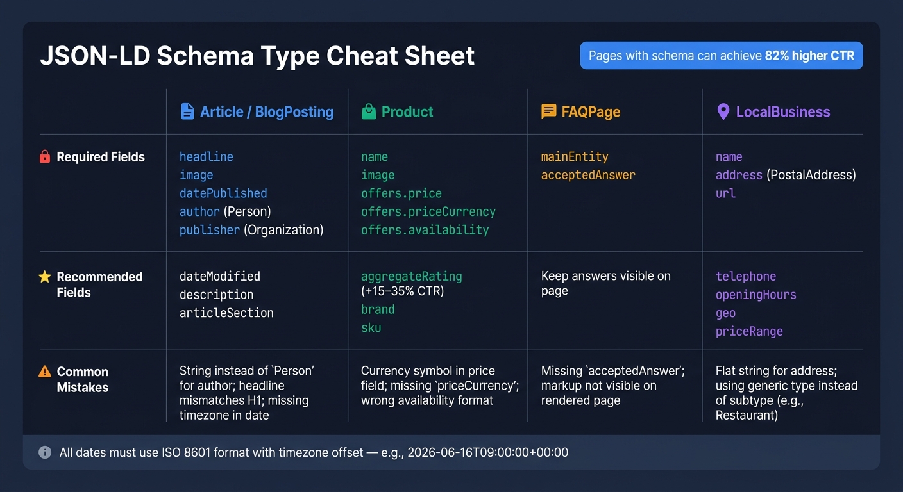Click the info icon in the footer note
Image resolution: width=903 pixels, height=492 pixels.
45,452
